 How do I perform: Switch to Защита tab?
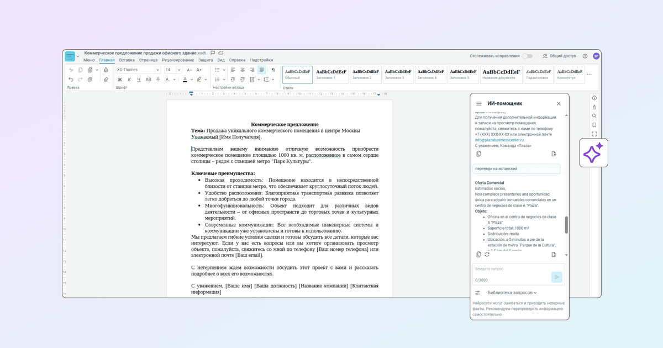coord(206,60)
